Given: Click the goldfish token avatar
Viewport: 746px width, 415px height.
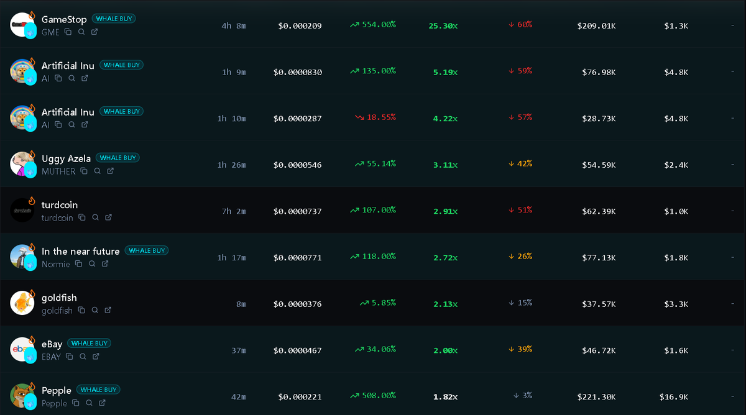Looking at the screenshot, I should click(22, 303).
